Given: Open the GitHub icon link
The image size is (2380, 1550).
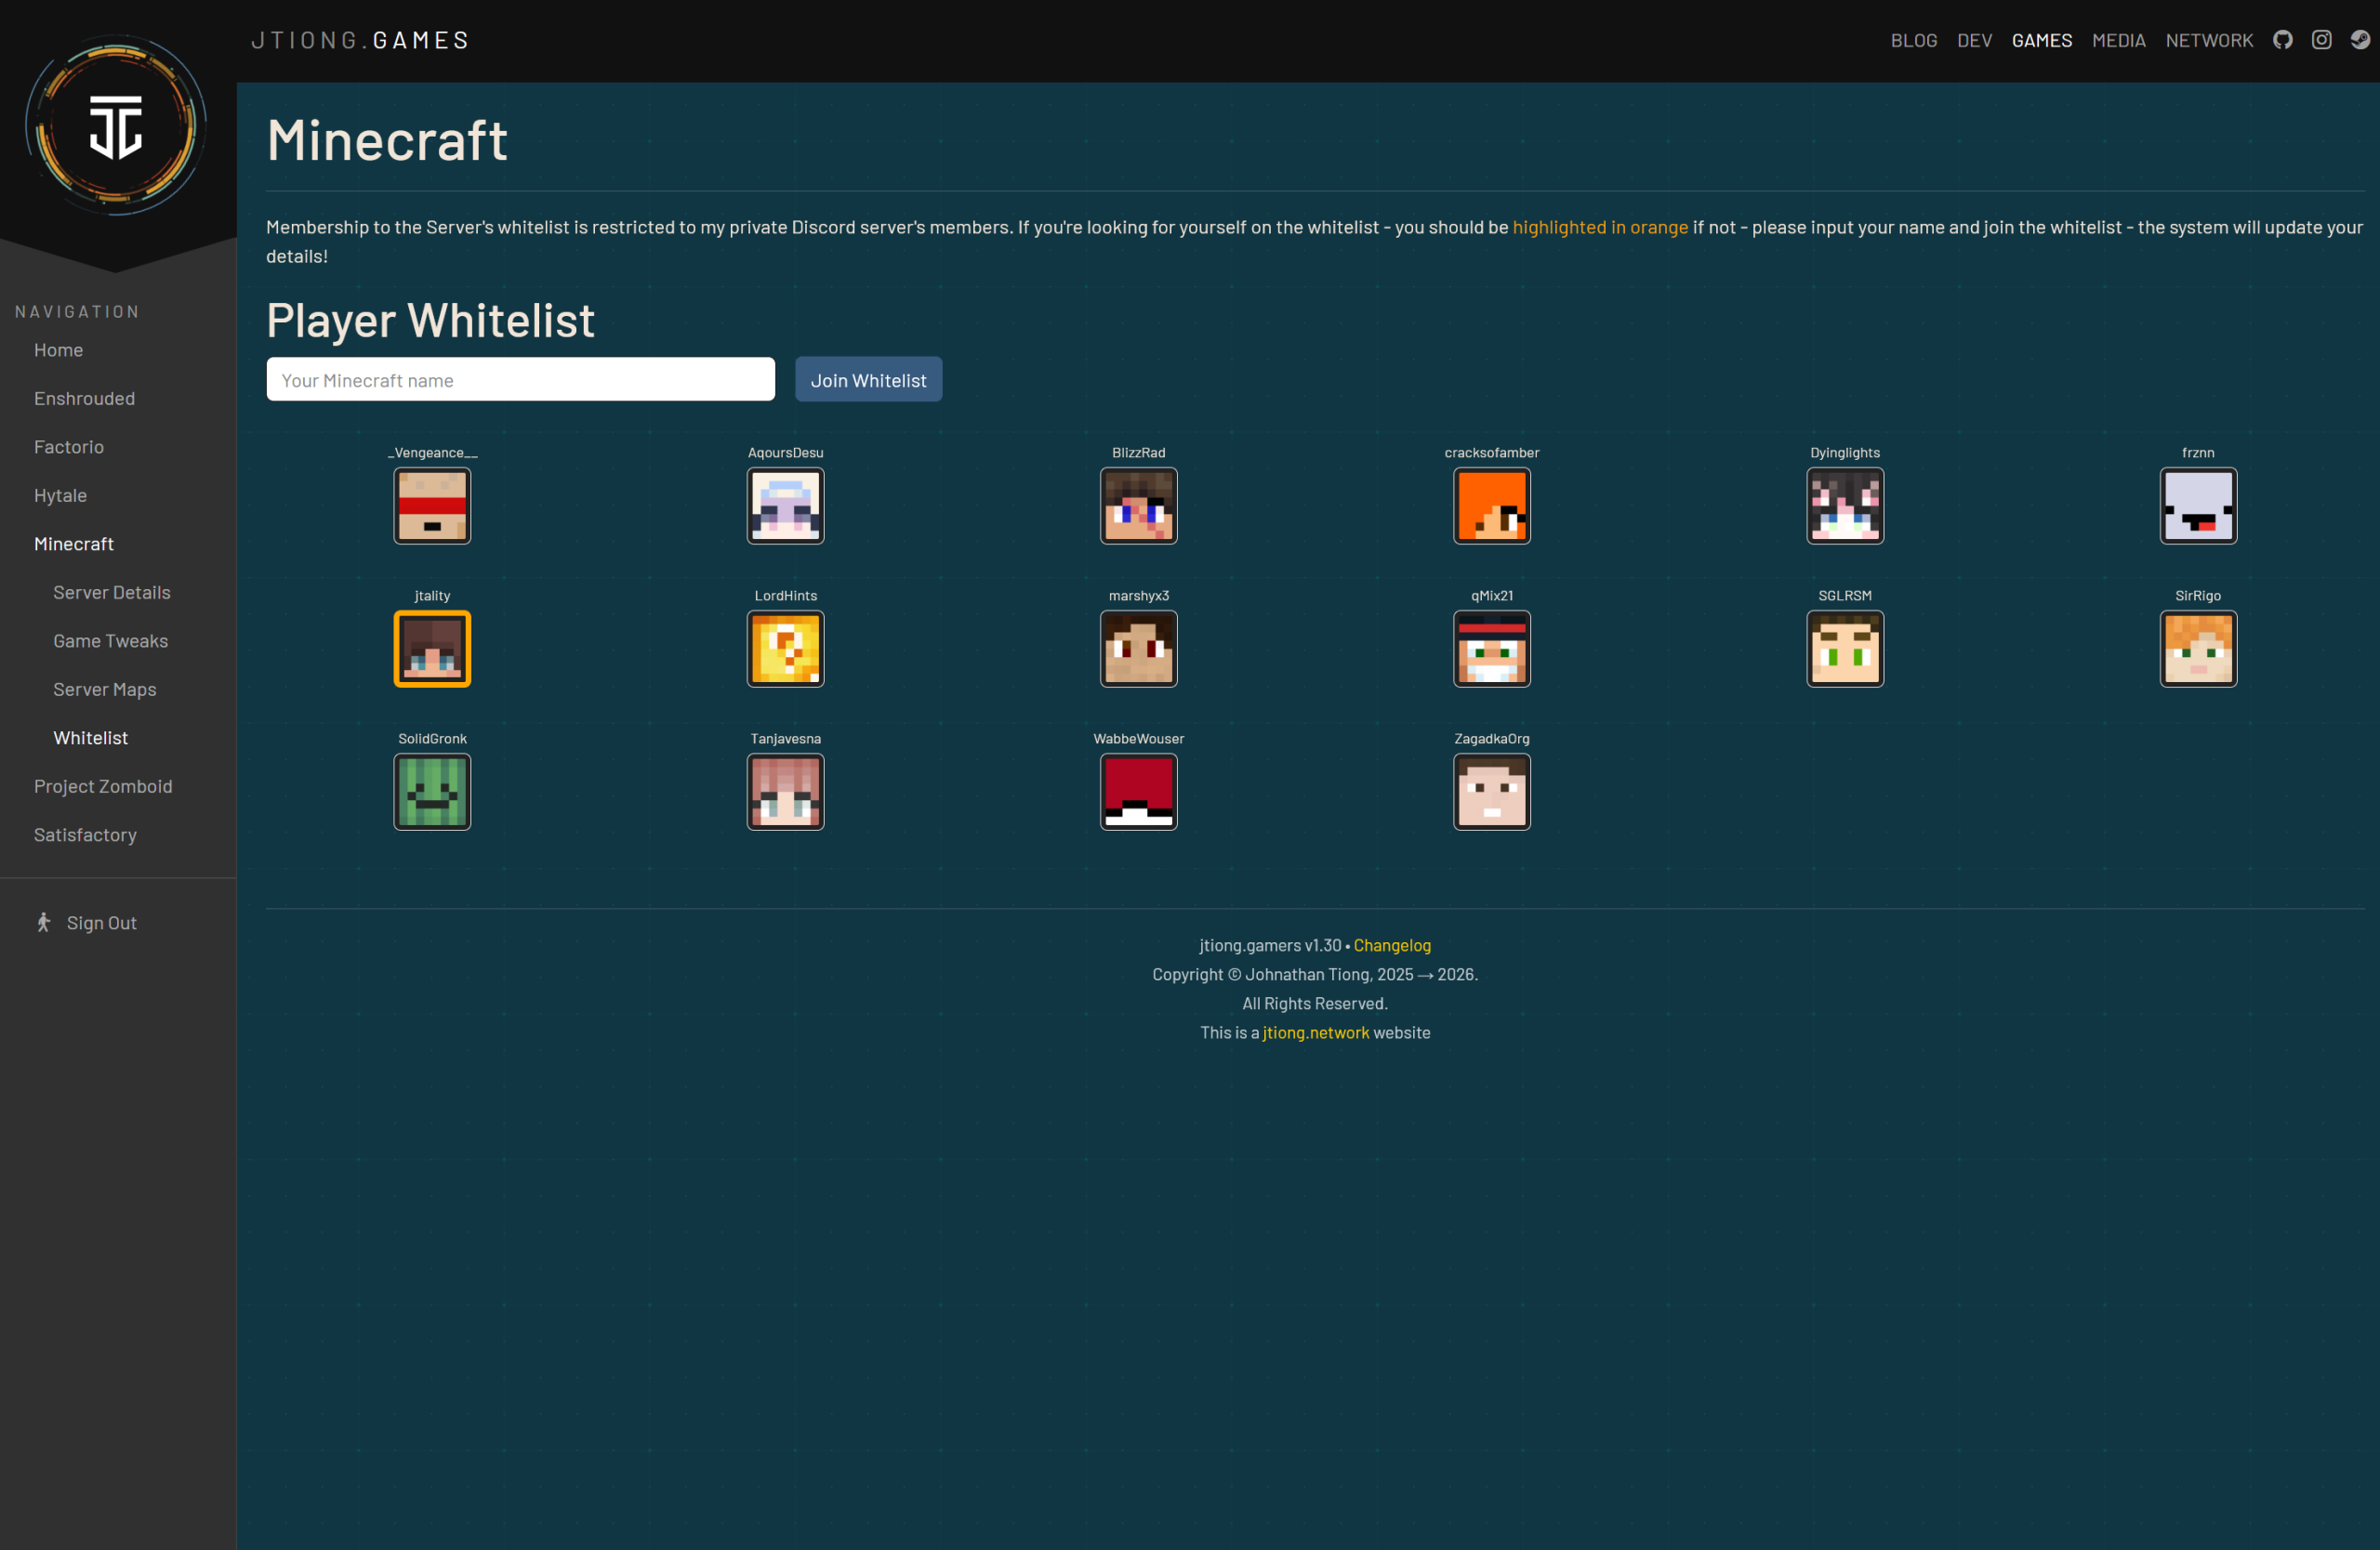Looking at the screenshot, I should [x=2282, y=40].
